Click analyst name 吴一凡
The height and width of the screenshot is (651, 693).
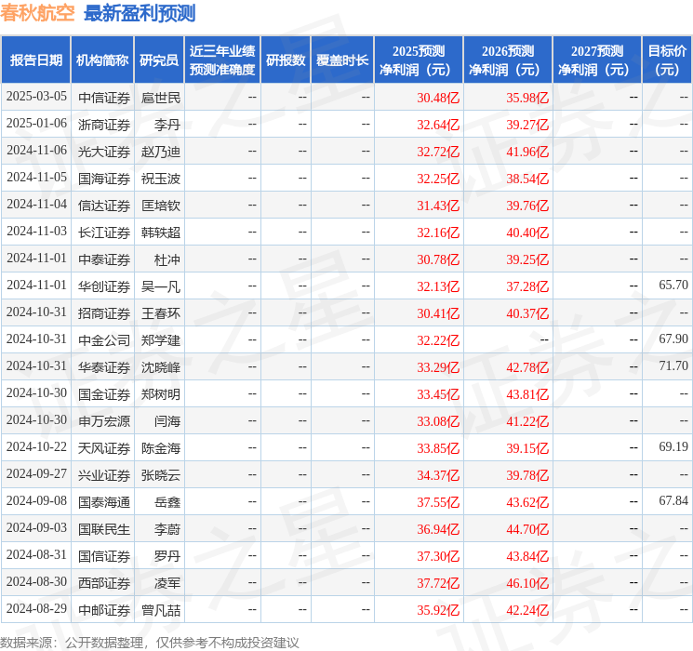point(160,286)
